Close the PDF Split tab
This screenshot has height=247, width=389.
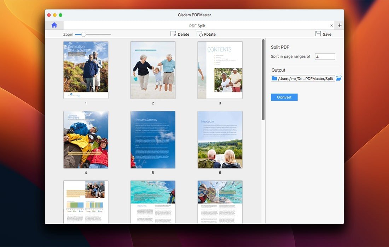[331, 25]
